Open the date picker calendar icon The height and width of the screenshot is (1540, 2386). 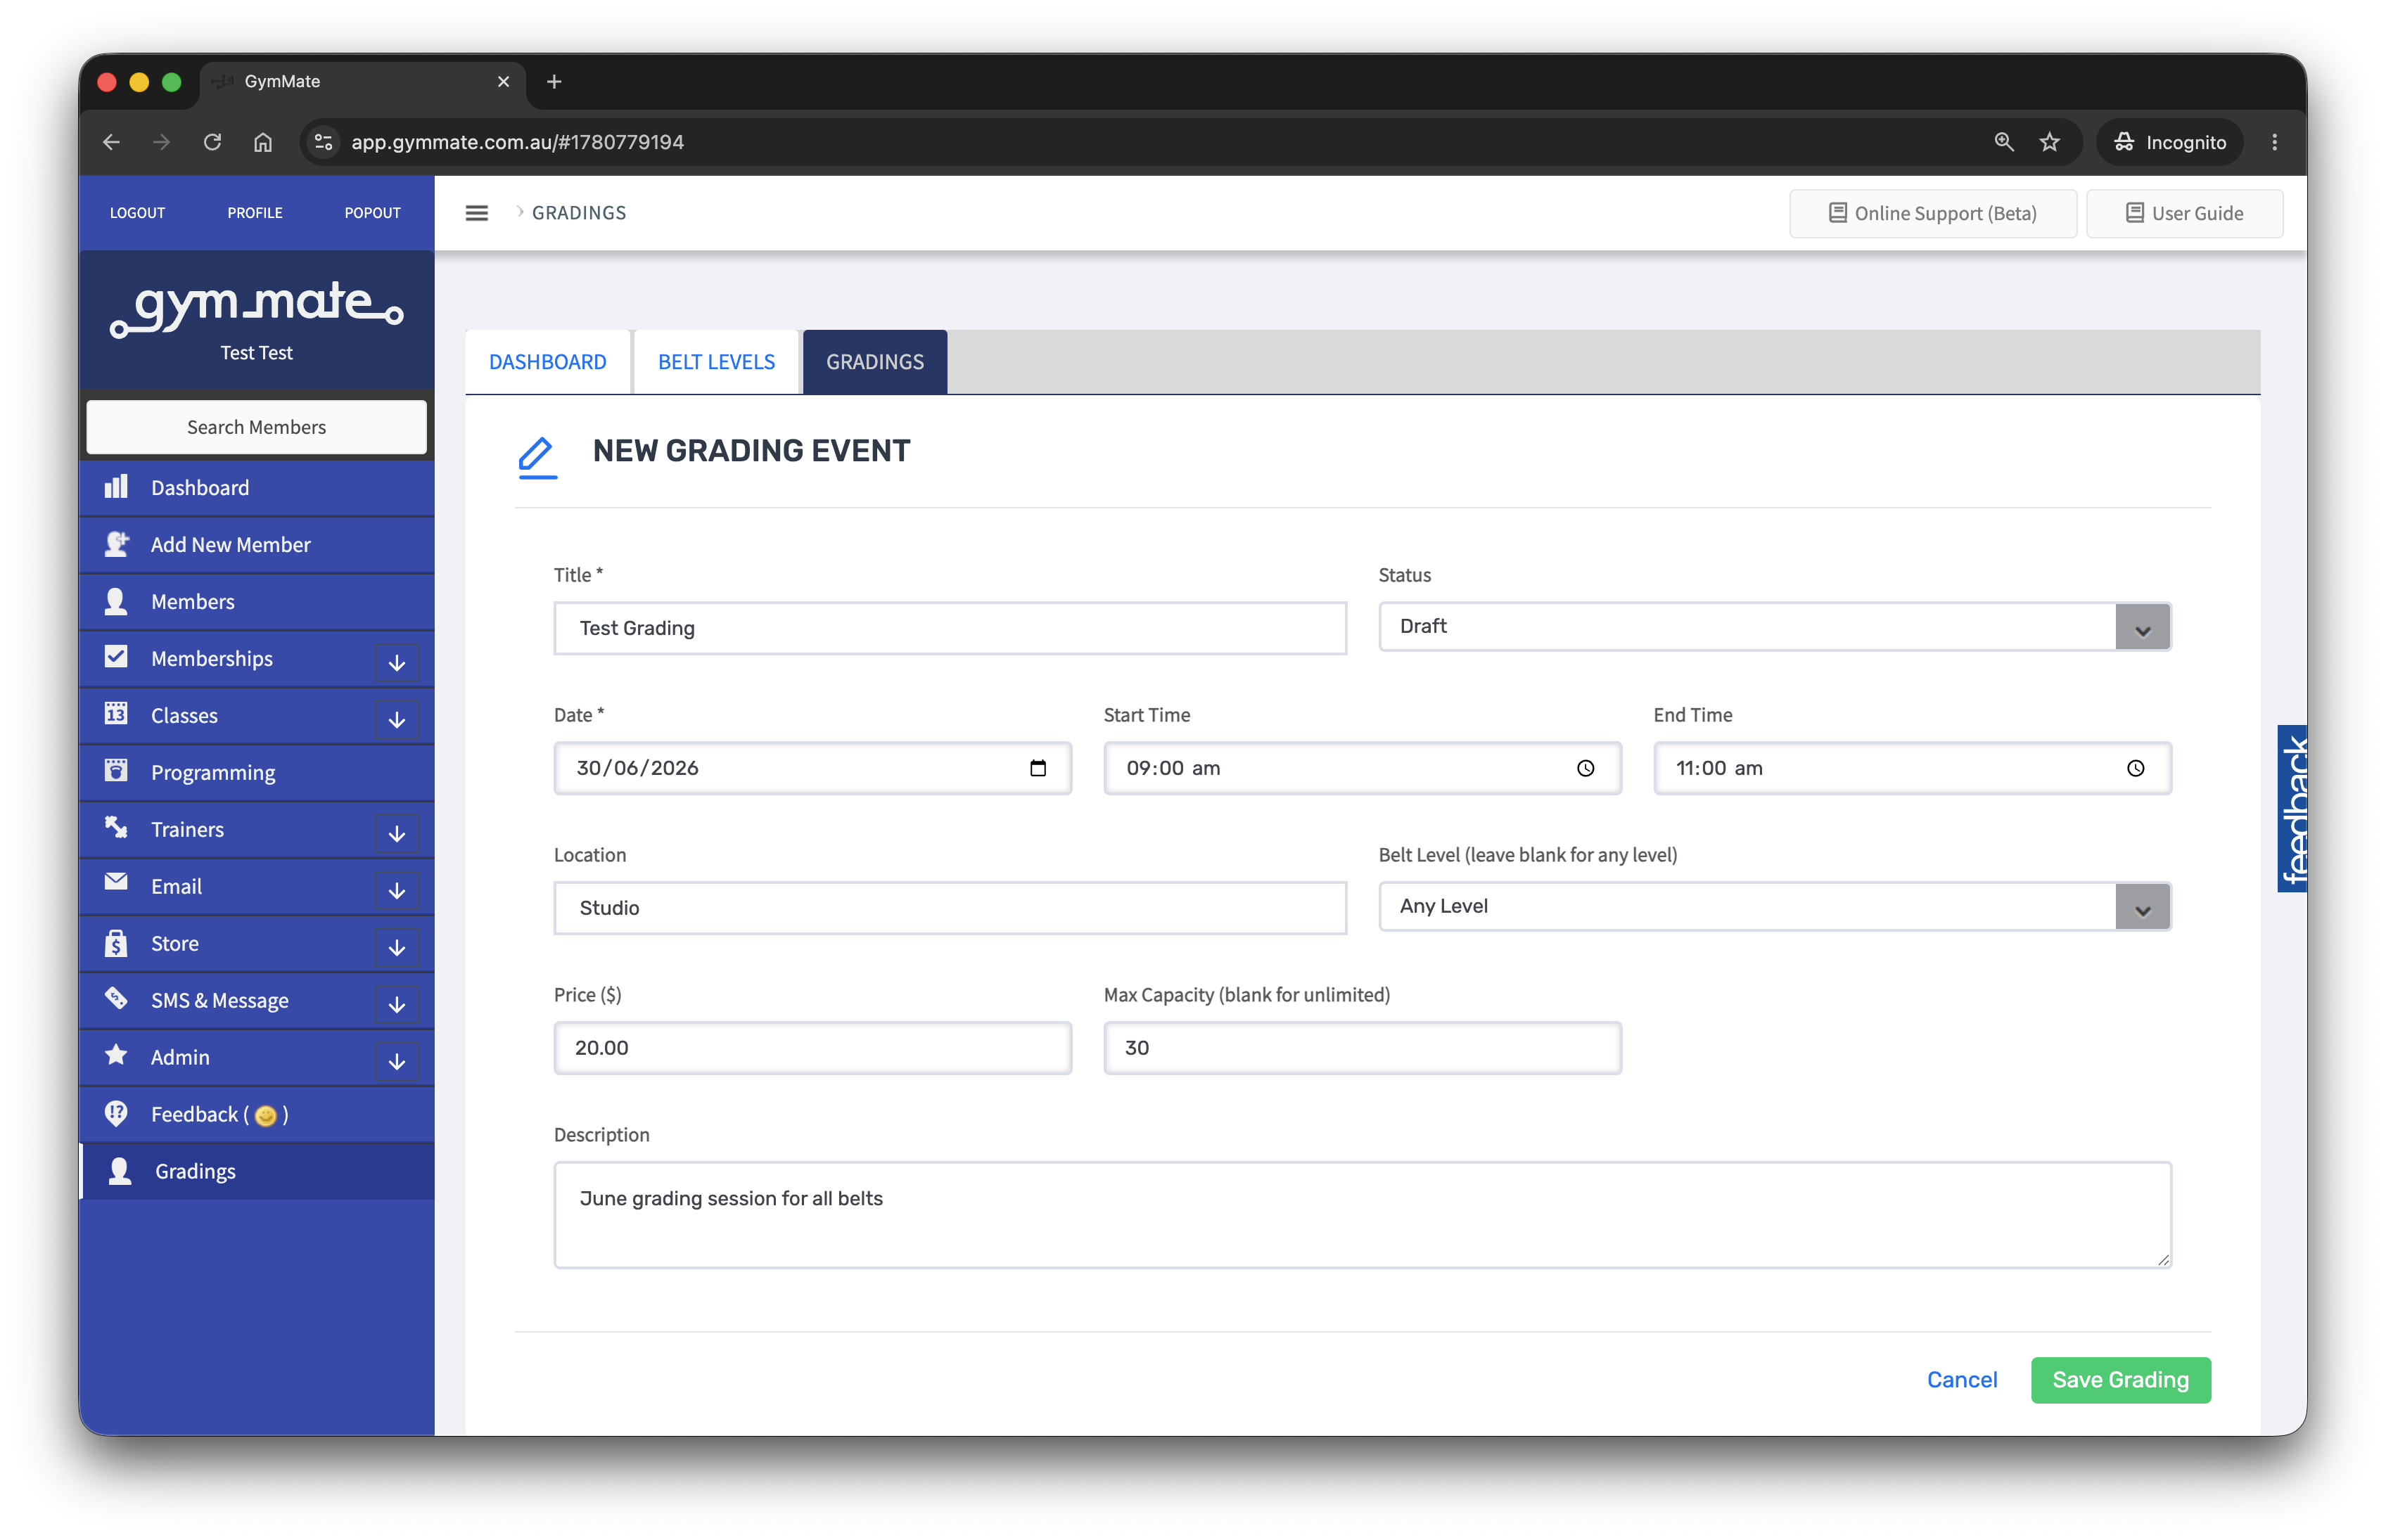pos(1038,768)
